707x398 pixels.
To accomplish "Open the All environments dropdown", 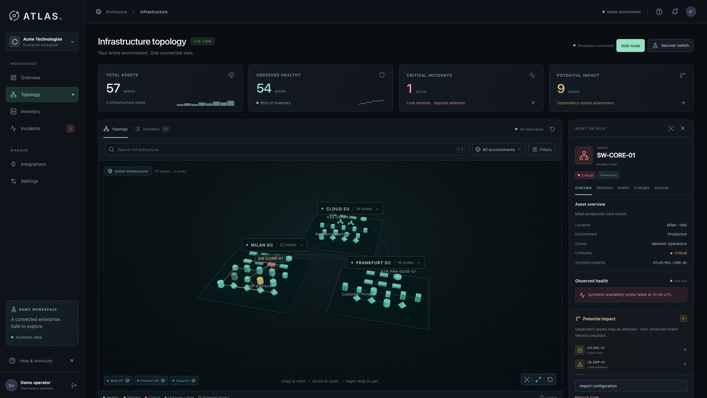I will point(498,150).
